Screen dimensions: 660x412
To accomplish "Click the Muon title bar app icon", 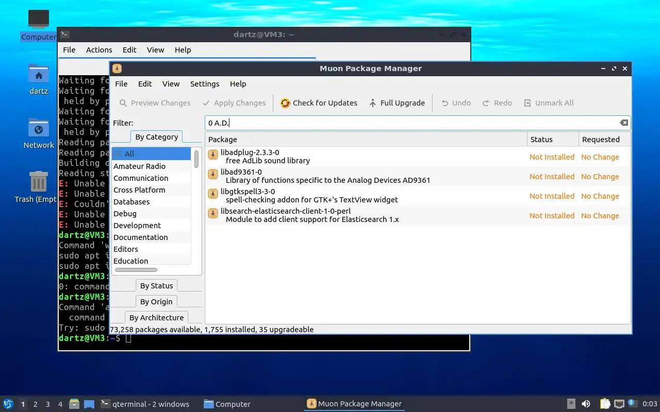I will click(x=117, y=68).
